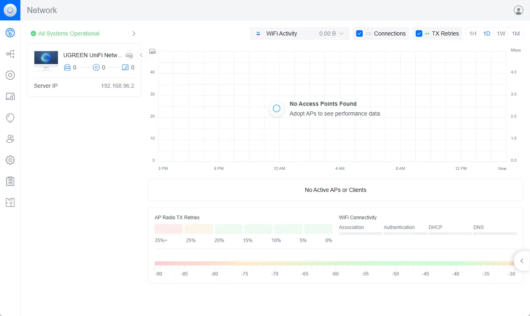The width and height of the screenshot is (530, 316).
Task: Open the Insights lightbulb icon
Action: point(10,118)
